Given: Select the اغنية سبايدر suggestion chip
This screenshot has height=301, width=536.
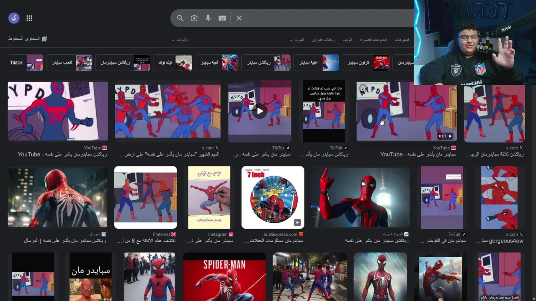Looking at the screenshot, I should (x=316, y=63).
